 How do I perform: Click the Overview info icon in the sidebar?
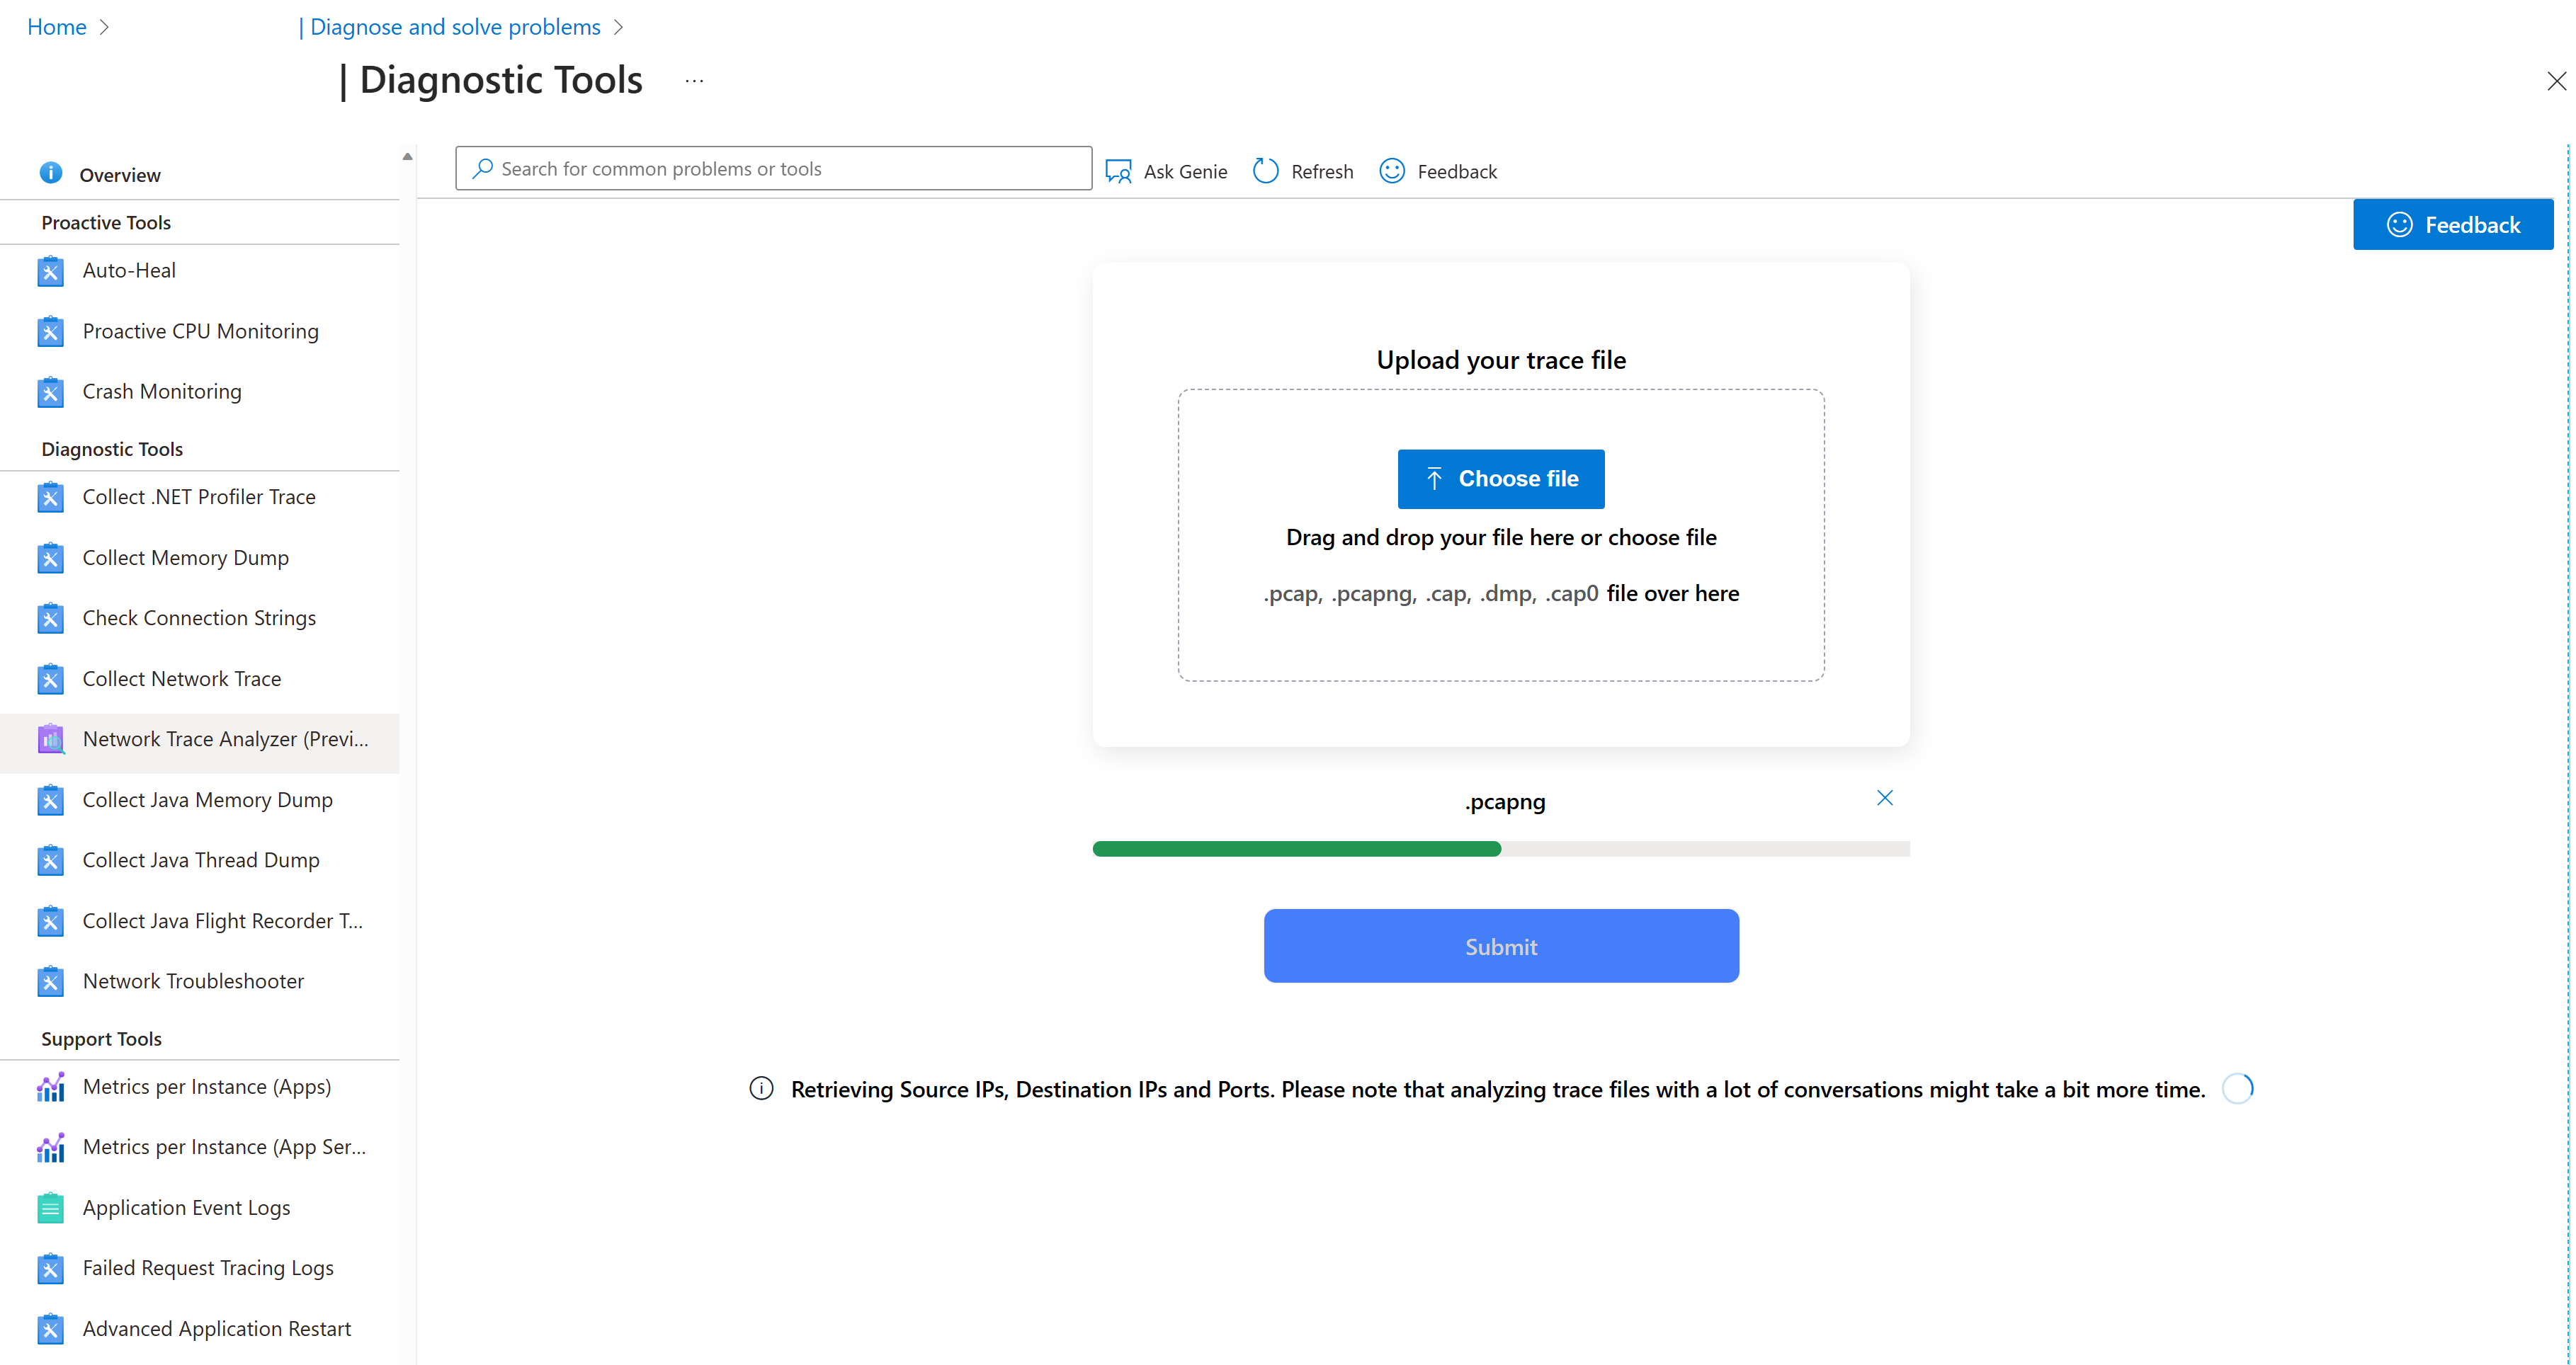pyautogui.click(x=50, y=173)
